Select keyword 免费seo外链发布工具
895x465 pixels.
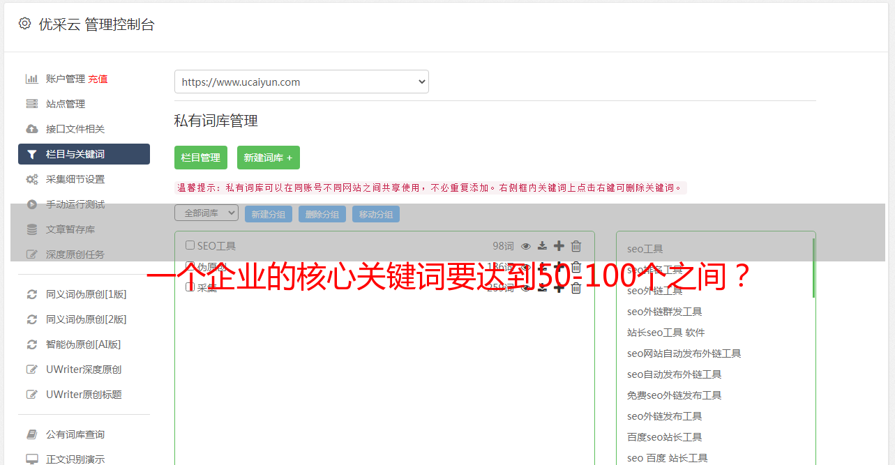tap(675, 395)
